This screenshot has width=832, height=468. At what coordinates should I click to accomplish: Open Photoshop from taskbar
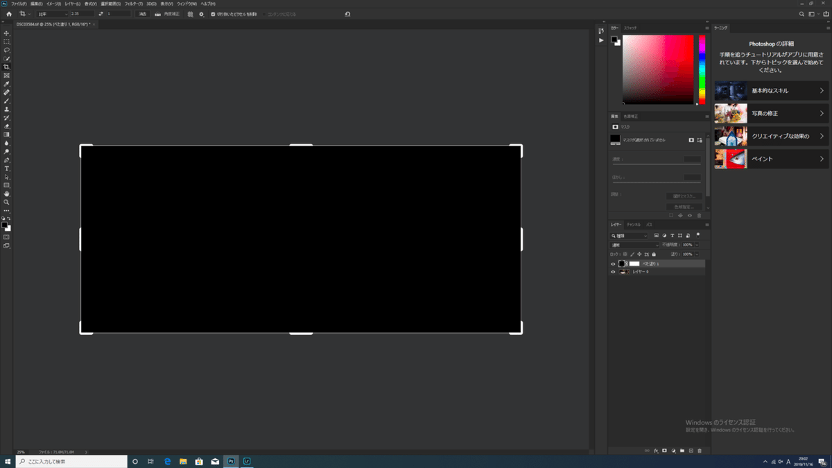click(x=231, y=461)
